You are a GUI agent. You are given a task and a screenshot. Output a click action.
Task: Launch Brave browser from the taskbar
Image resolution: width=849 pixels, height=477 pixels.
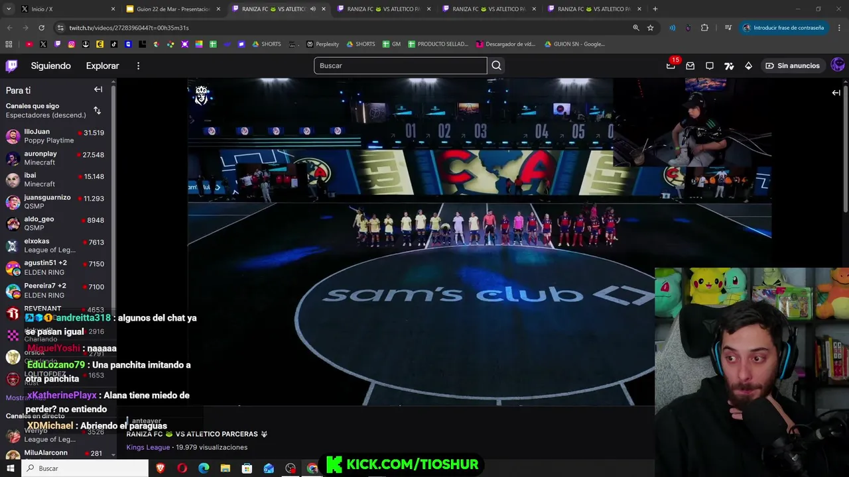[161, 468]
